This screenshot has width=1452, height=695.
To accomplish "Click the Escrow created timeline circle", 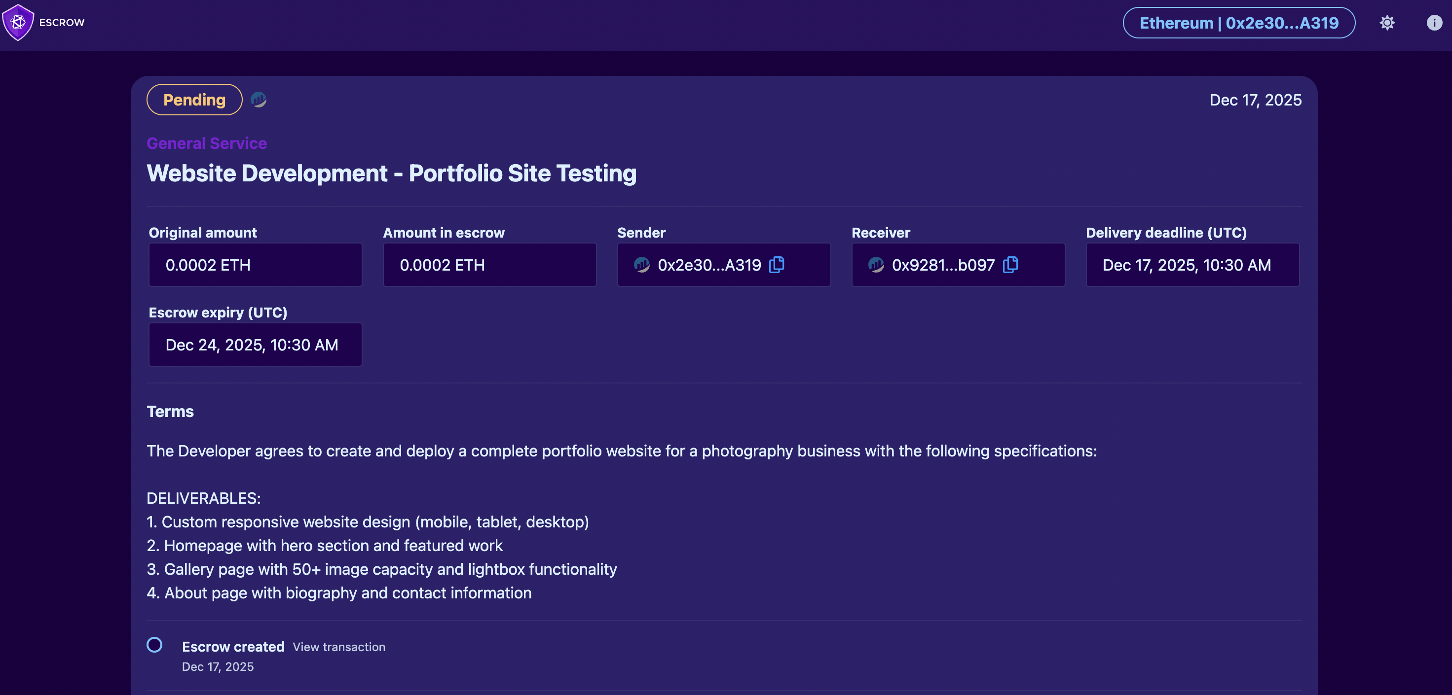I will coord(154,644).
